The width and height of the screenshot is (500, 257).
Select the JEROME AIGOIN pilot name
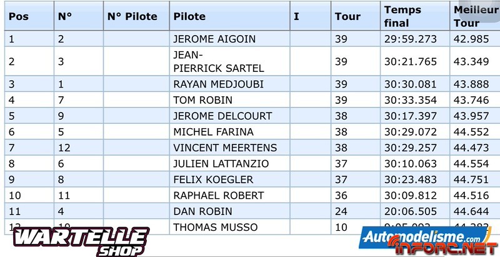click(214, 39)
